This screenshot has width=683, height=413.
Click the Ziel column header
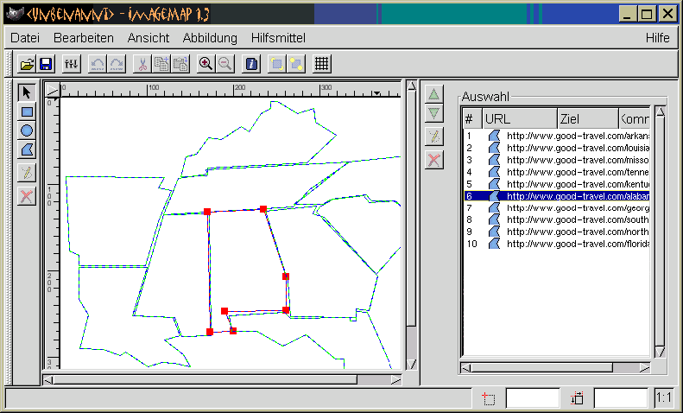pyautogui.click(x=586, y=118)
